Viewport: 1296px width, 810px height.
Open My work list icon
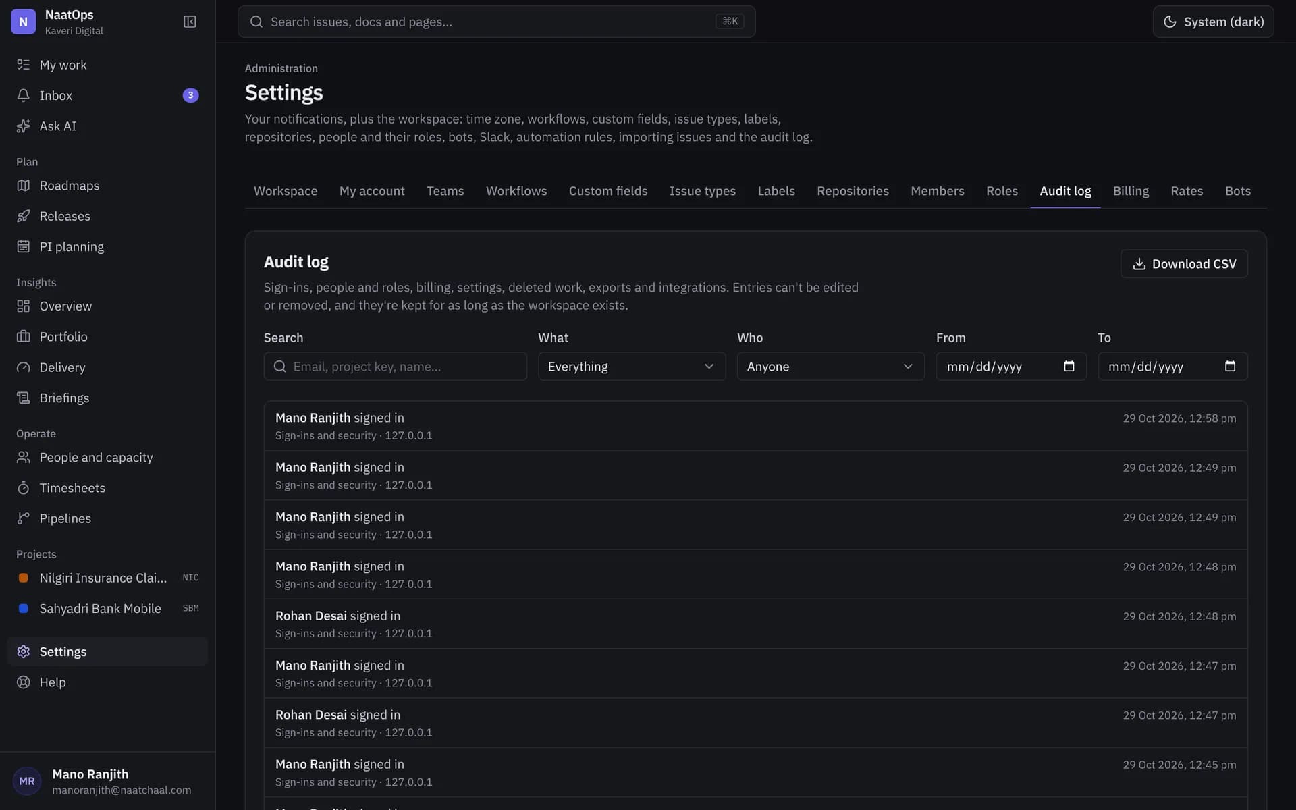tap(24, 65)
